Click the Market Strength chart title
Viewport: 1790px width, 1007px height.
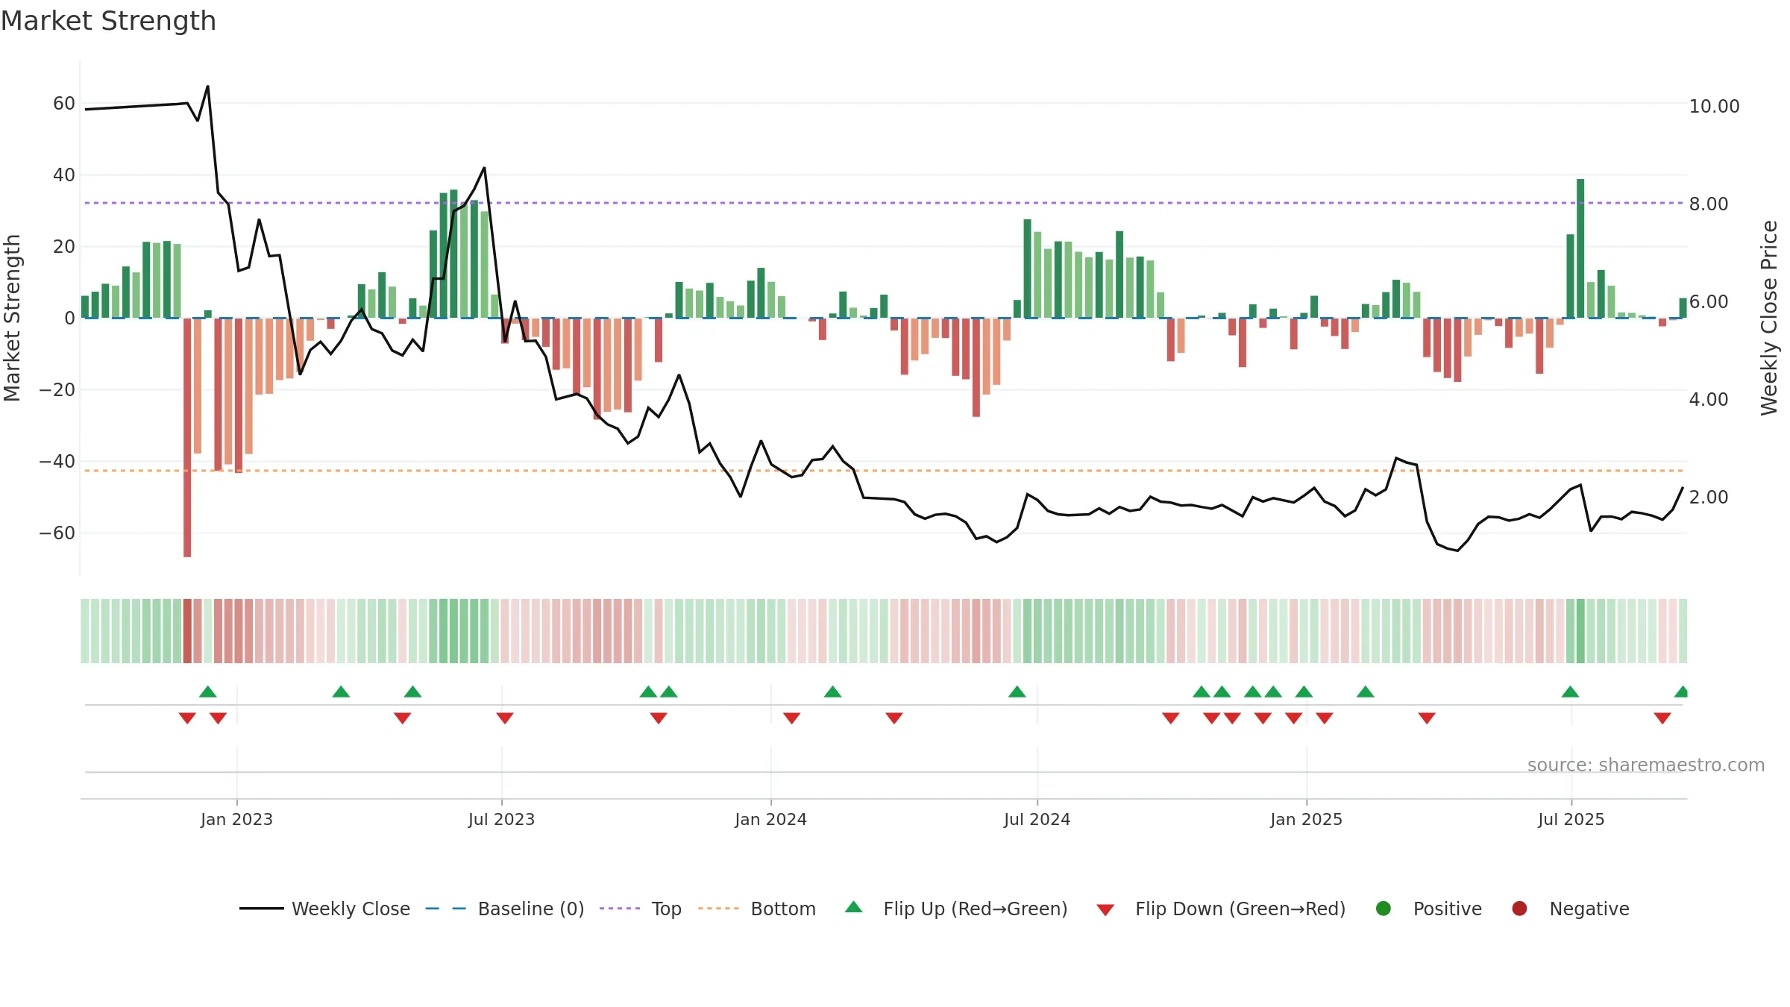[108, 21]
